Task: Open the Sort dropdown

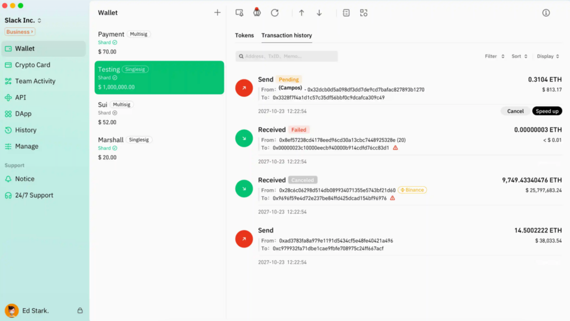Action: [519, 56]
